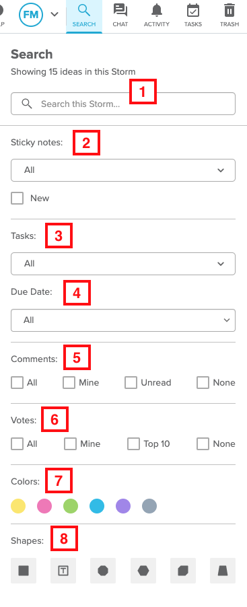Image resolution: width=247 pixels, height=607 pixels.
Task: Open the Due Date dropdown
Action: [x=123, y=320]
